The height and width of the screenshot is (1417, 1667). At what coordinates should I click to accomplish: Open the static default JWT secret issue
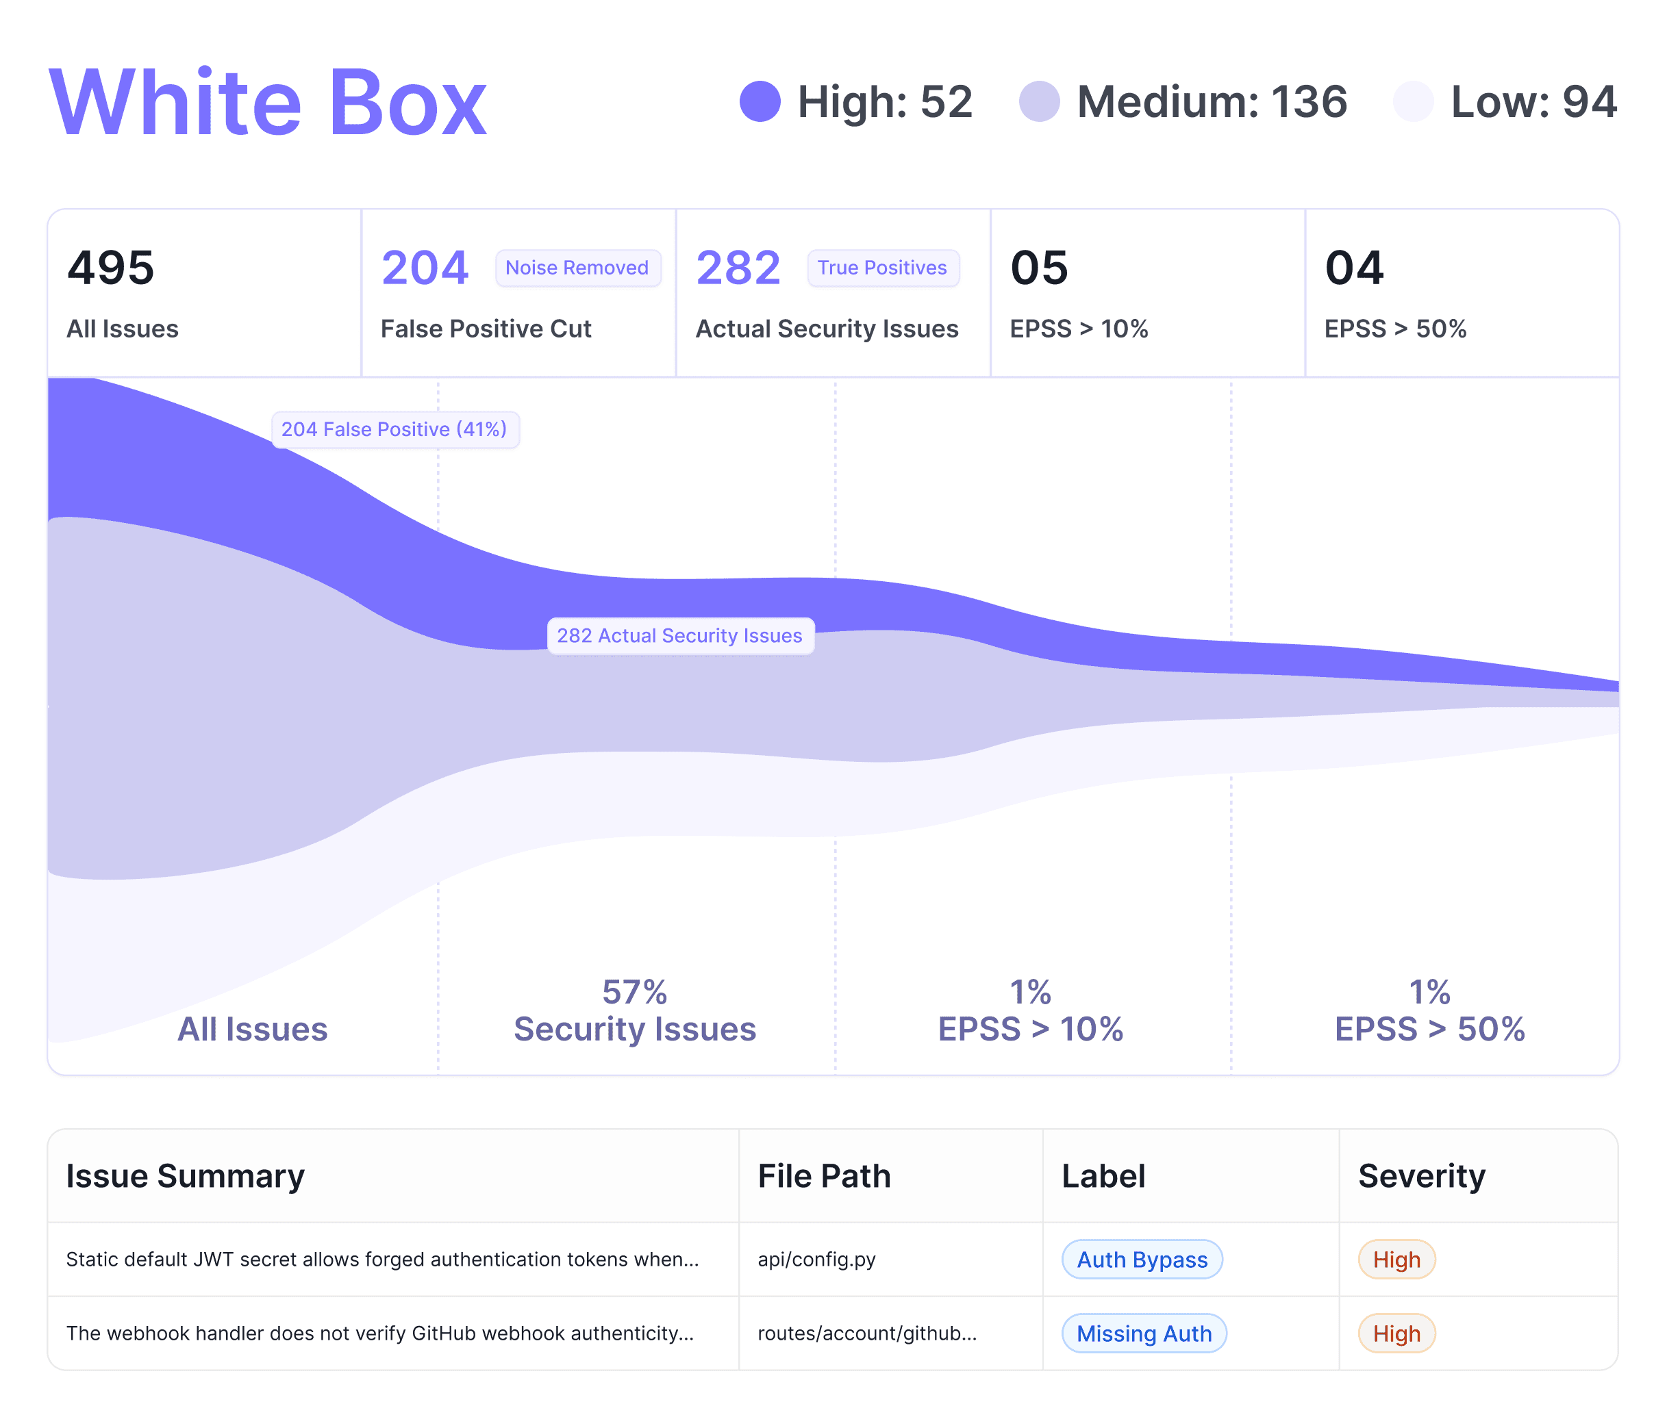[x=381, y=1260]
